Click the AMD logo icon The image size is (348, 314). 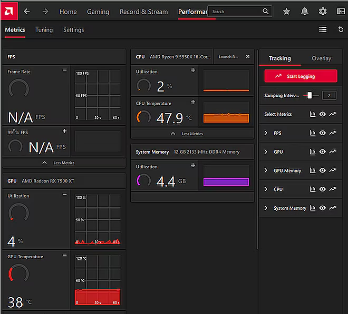(9, 11)
